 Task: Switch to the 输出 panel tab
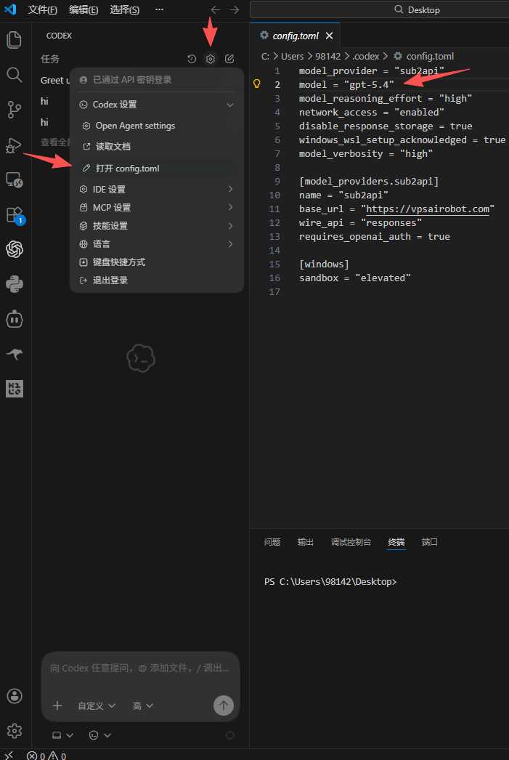coord(306,542)
